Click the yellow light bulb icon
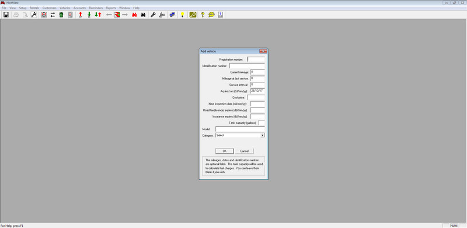The height and width of the screenshot is (228, 467). 182,15
